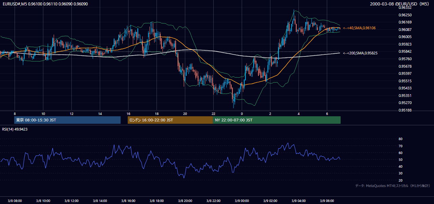This screenshot has width=434, height=204.
Task: Click the 3/8 10:00 date label
Action: click(x=43, y=201)
